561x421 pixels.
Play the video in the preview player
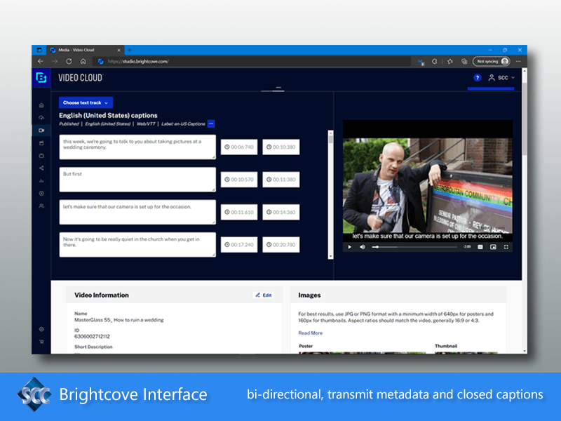pos(349,247)
